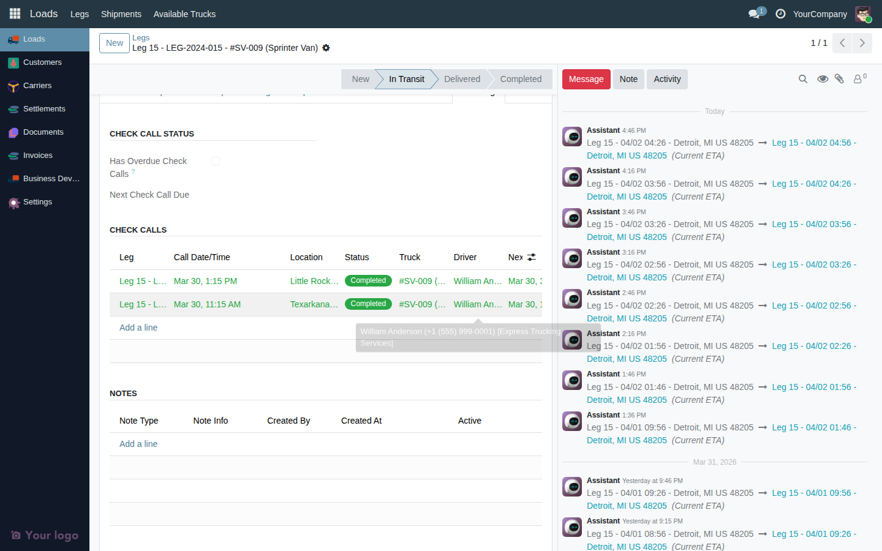This screenshot has width=882, height=551.
Task: Click the Assistant avatar on 4:46 PM message
Action: [x=572, y=137]
